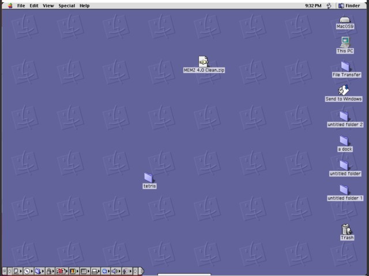Open the monitor color depth module
Screen dimensions: 369x276
click(74, 271)
